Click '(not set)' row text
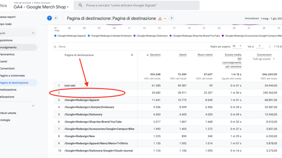 click(70, 85)
